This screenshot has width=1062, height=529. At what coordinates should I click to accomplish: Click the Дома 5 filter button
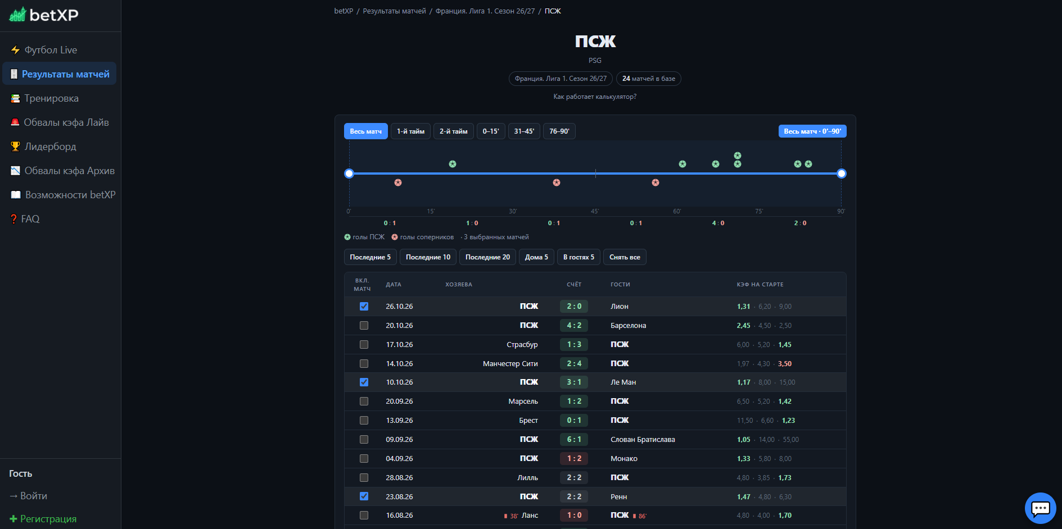coord(536,257)
